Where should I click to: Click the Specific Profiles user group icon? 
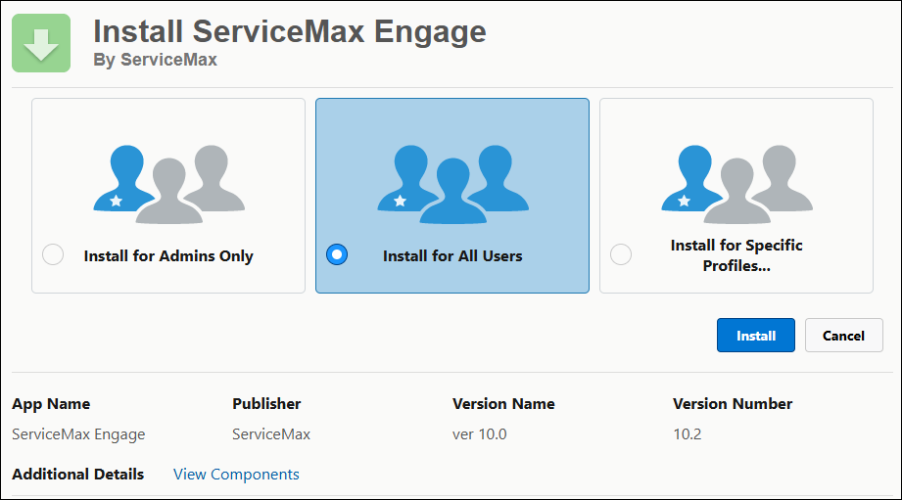tap(736, 184)
